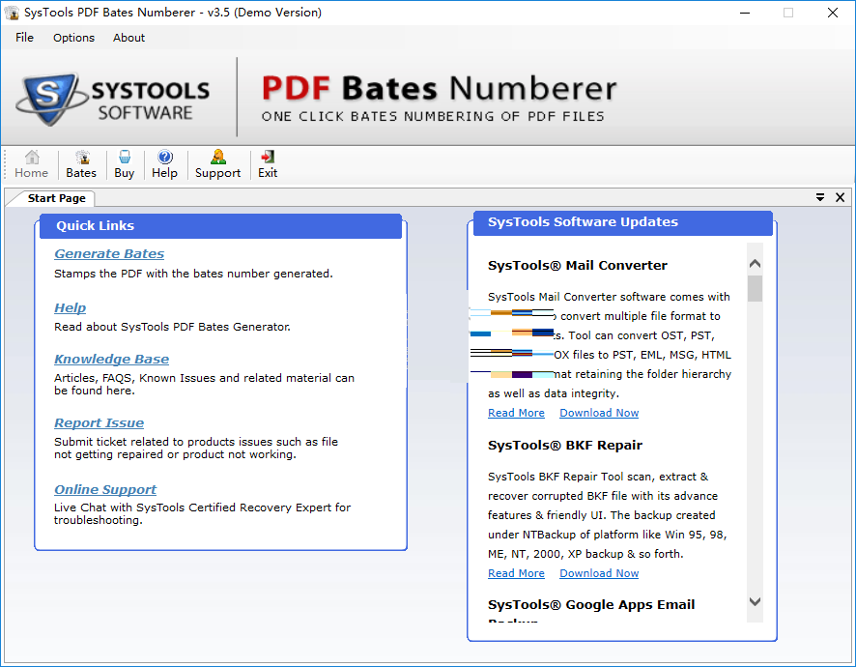Open the About menu
Image resolution: width=856 pixels, height=667 pixels.
coord(128,38)
